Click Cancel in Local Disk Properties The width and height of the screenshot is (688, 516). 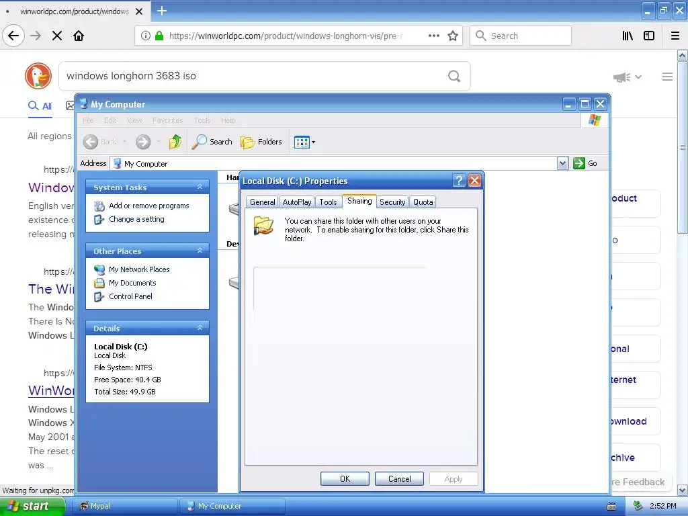[x=399, y=478]
